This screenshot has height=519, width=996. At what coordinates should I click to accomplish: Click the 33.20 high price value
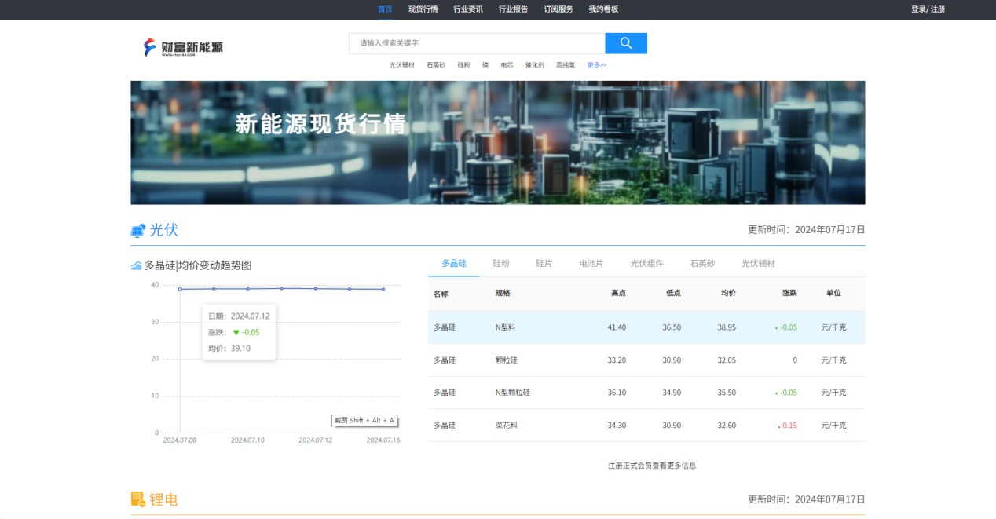pyautogui.click(x=617, y=360)
